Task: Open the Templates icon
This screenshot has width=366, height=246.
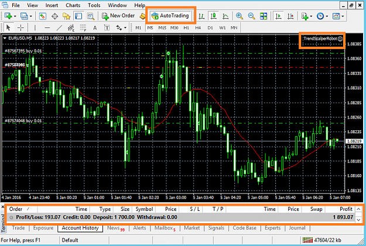Action: click(x=336, y=16)
